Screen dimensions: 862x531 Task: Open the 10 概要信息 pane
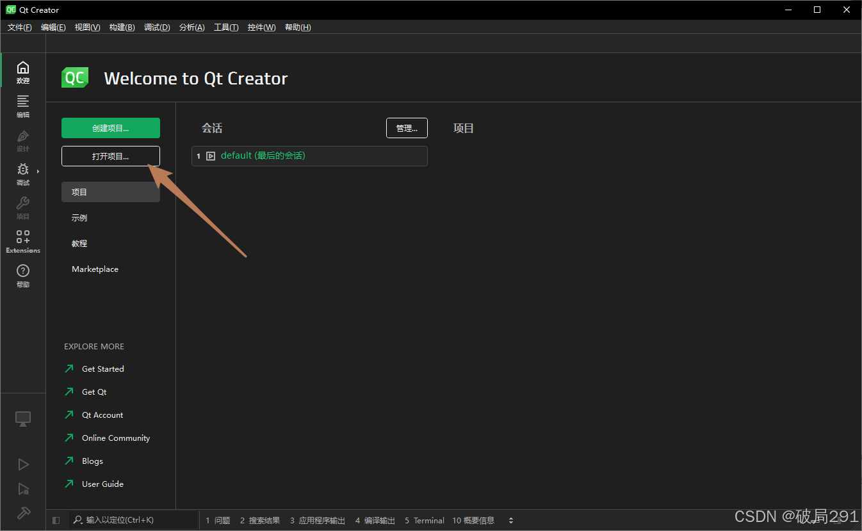click(x=473, y=521)
